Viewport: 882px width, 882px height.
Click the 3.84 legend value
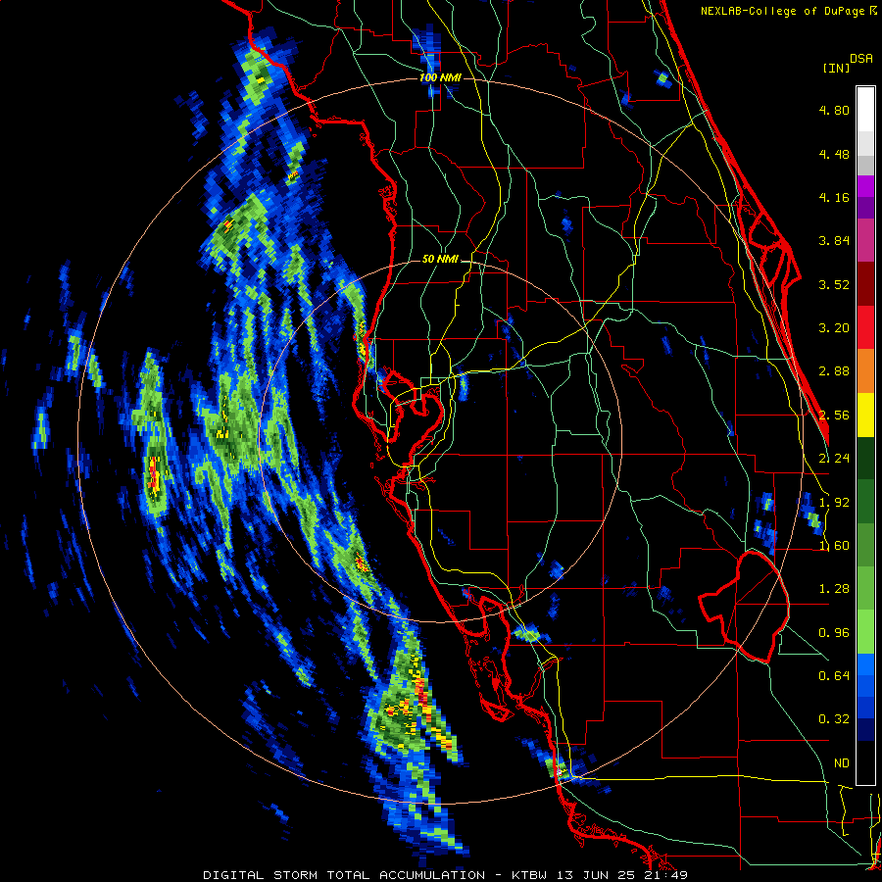834,241
